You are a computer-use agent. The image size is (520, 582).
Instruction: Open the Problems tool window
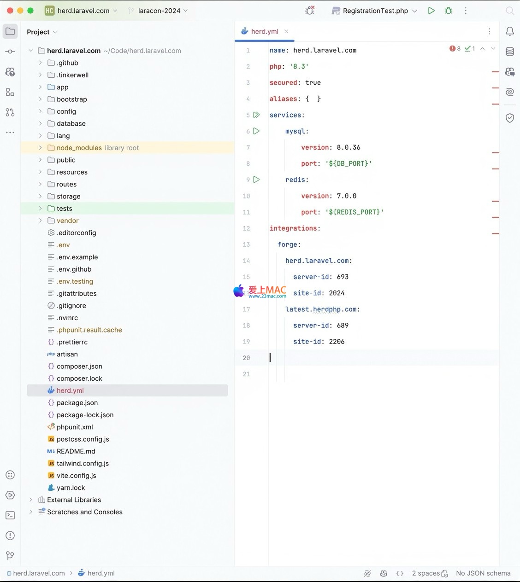click(x=10, y=535)
